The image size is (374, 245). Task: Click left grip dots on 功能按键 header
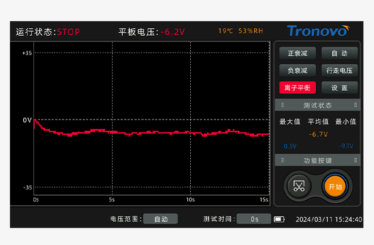pyautogui.click(x=282, y=160)
